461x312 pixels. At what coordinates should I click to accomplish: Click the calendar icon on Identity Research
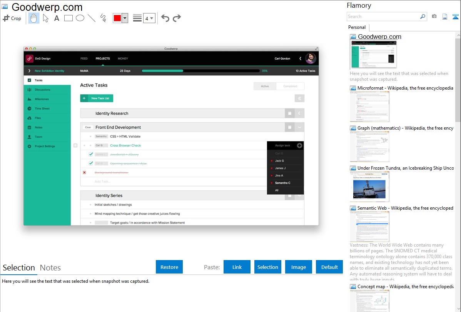(290, 113)
